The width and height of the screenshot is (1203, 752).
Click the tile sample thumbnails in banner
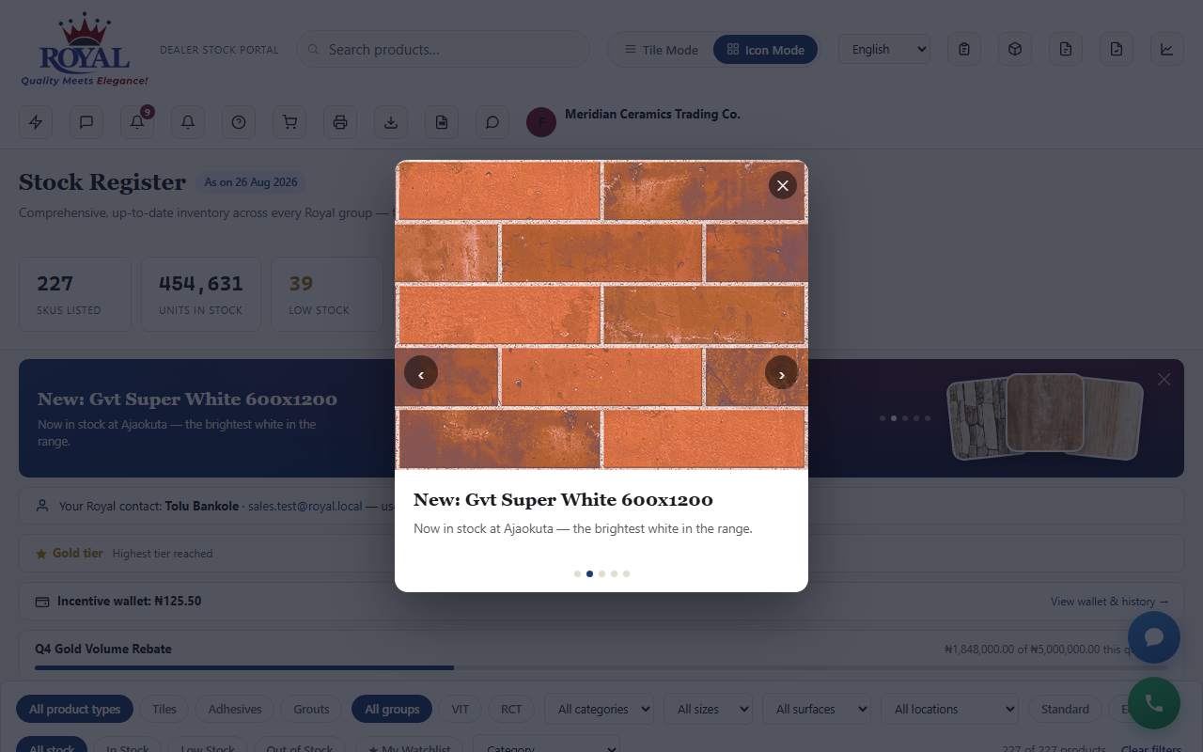click(x=1044, y=416)
